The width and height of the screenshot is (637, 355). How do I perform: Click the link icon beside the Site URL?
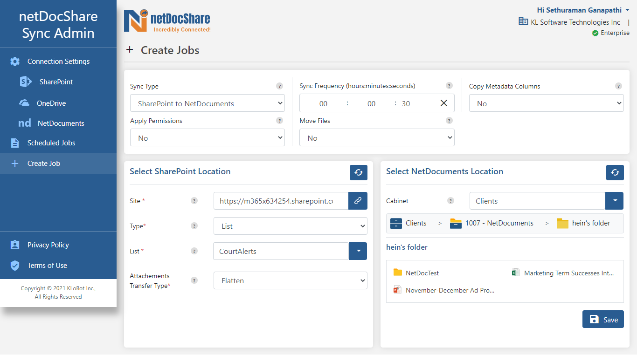pos(358,201)
